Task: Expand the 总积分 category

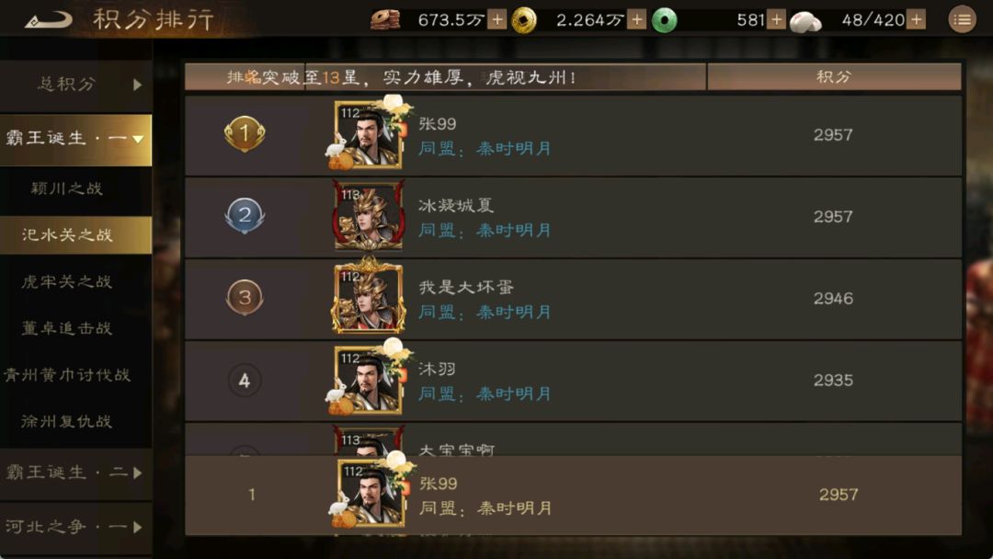Action: 76,85
